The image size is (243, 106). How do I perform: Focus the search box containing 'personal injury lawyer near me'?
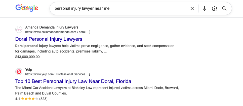click(x=121, y=8)
